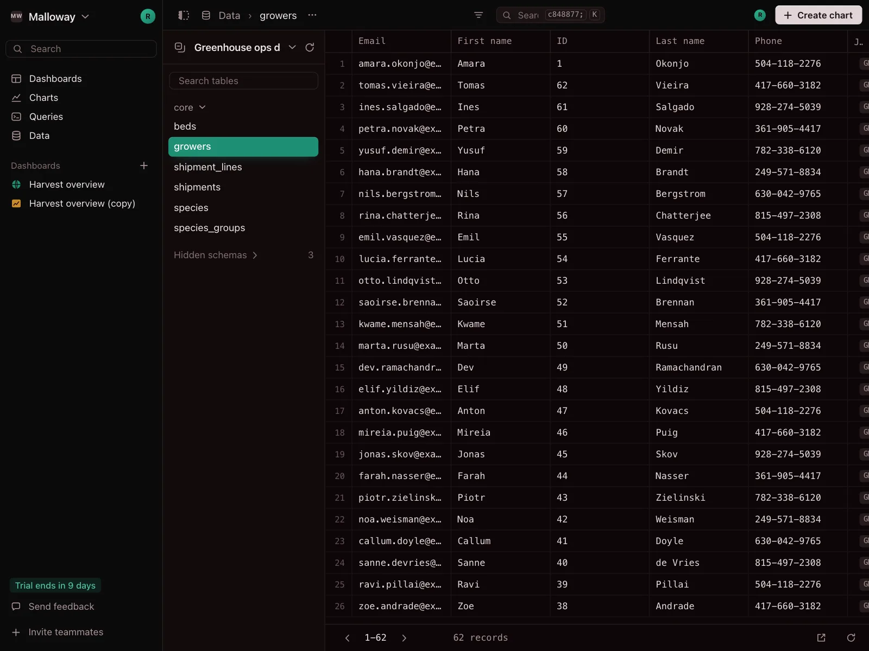The height and width of the screenshot is (651, 869).
Task: Focus the top search bar
Action: tap(550, 15)
